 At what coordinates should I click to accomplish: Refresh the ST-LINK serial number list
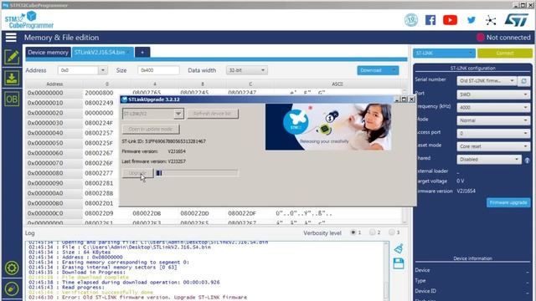(523, 81)
